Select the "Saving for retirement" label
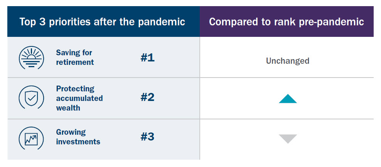The image size is (381, 167). click(75, 57)
